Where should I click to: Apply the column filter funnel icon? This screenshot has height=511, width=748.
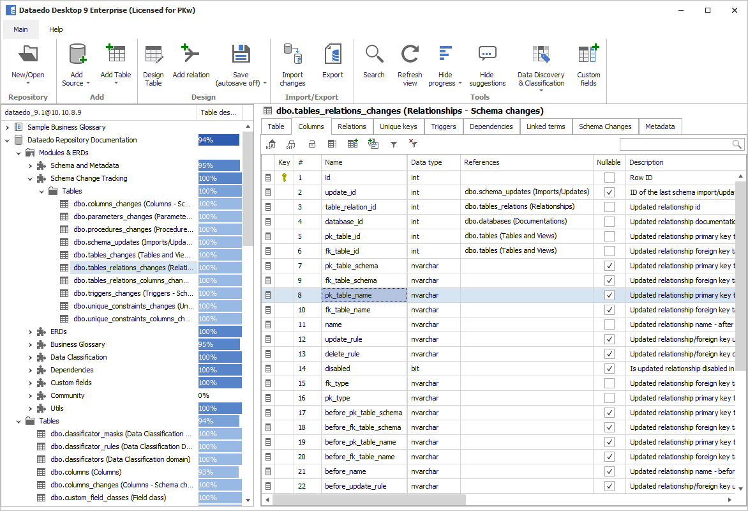[394, 144]
